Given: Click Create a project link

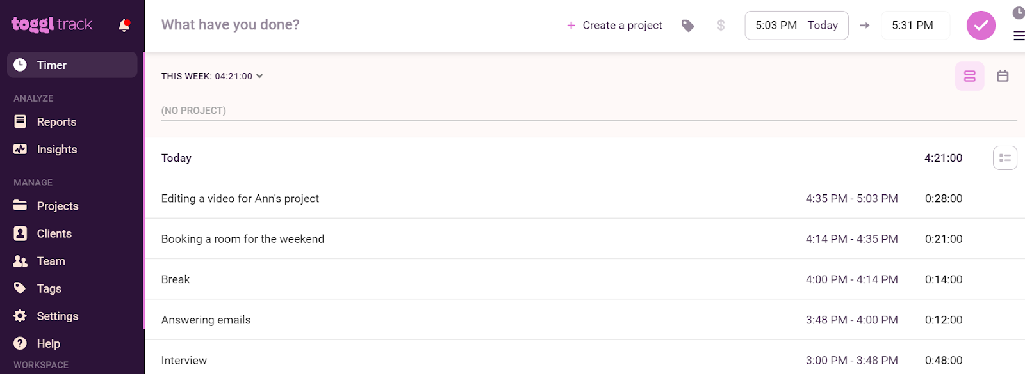Looking at the screenshot, I should tap(615, 26).
